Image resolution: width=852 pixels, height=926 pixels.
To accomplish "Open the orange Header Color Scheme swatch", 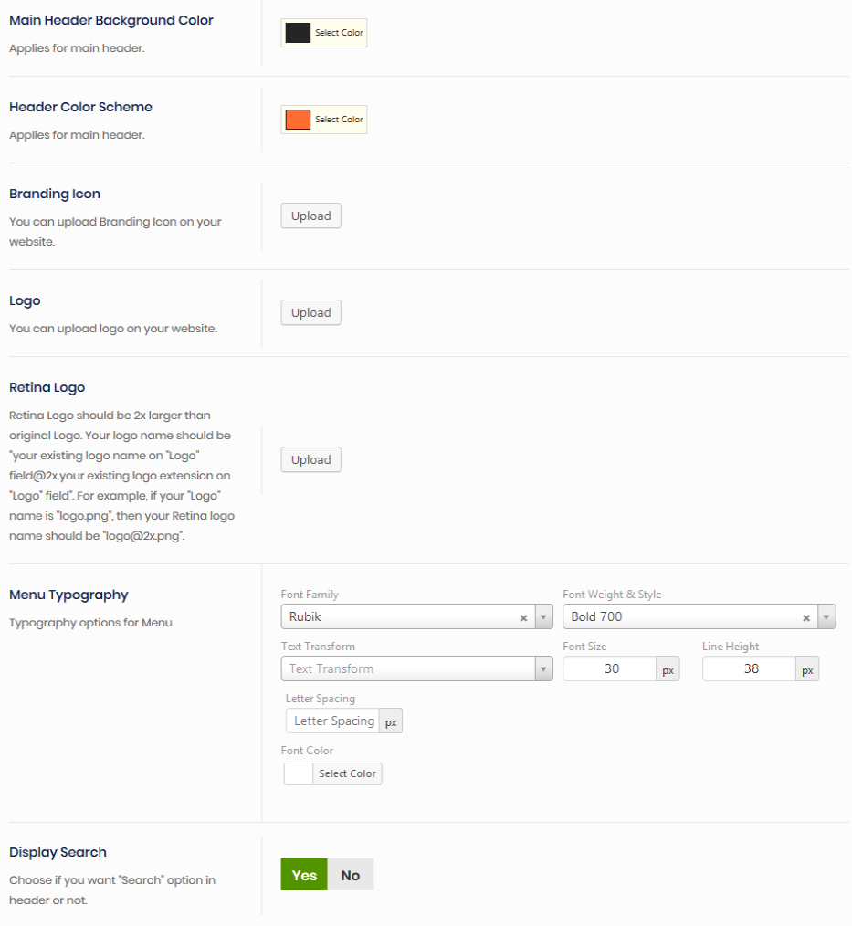I will pos(299,121).
